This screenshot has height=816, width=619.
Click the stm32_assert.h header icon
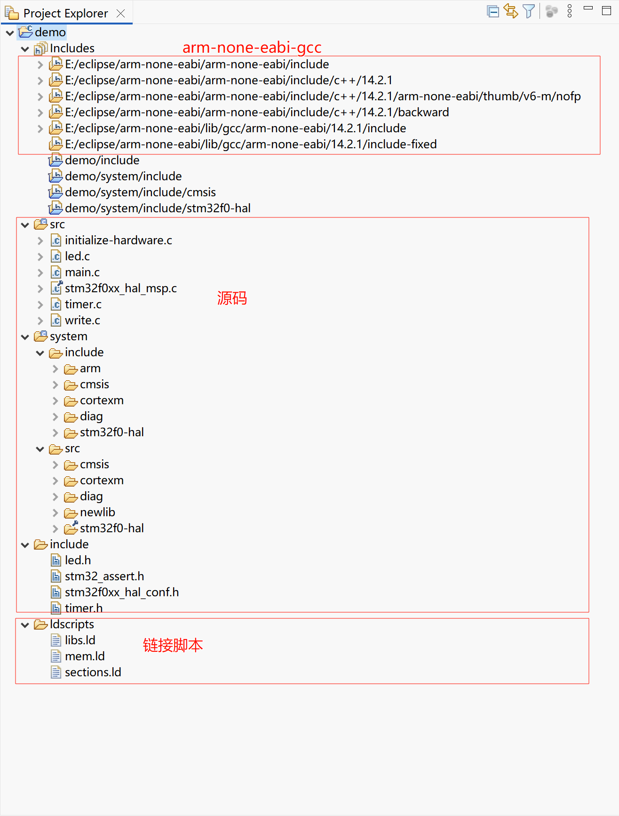tap(56, 576)
